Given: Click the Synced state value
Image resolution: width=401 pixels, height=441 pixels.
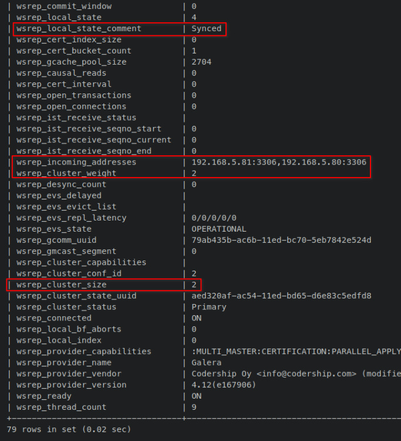Looking at the screenshot, I should 206,28.
